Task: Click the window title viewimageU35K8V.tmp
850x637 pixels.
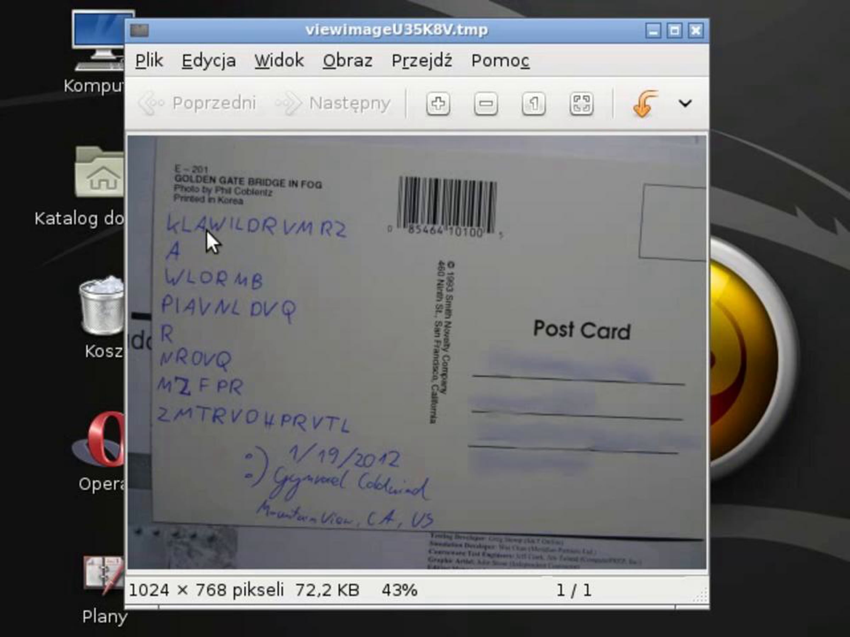Action: pos(397,30)
